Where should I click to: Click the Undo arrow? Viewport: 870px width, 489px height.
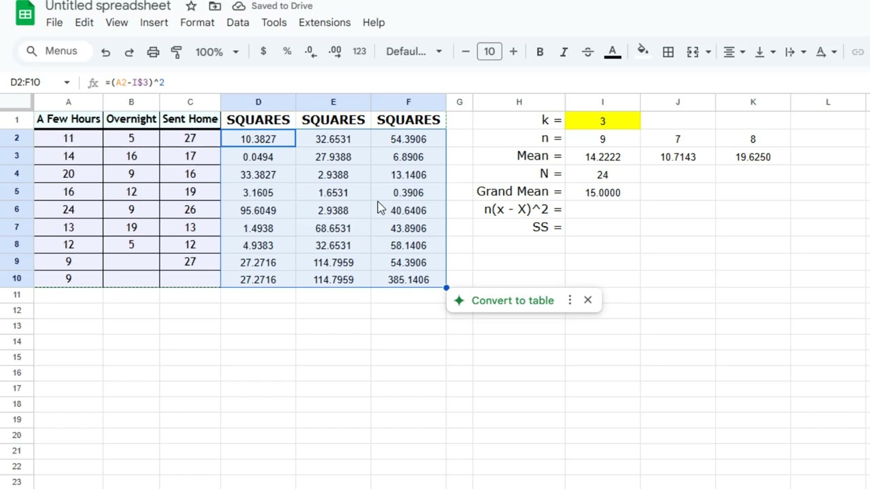[x=105, y=52]
